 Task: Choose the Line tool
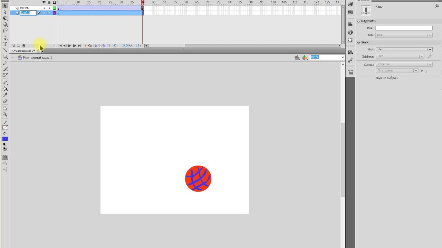coord(5,50)
